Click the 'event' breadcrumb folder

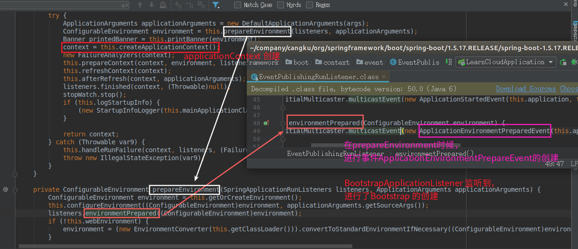pos(369,62)
